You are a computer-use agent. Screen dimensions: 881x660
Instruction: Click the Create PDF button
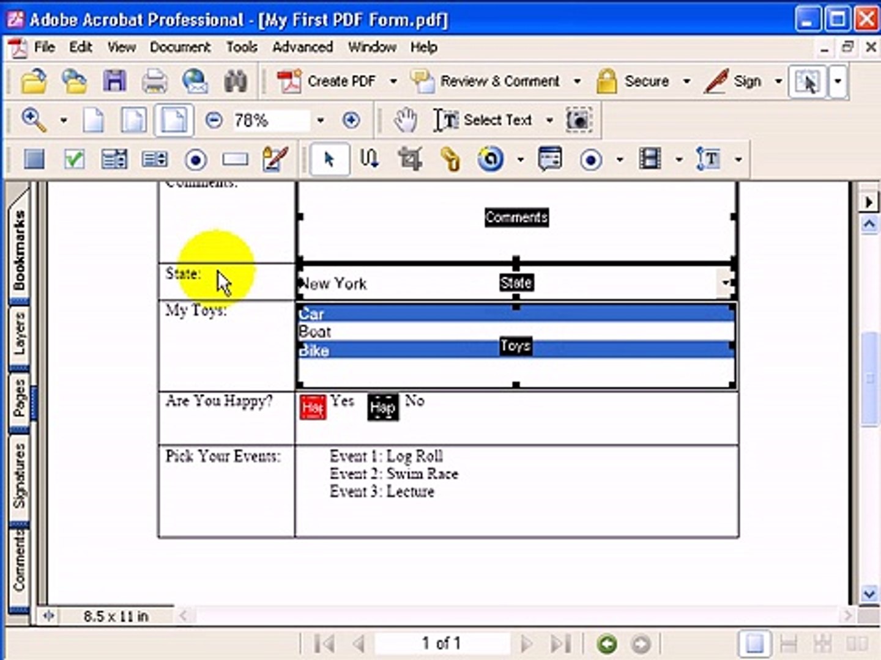point(327,81)
